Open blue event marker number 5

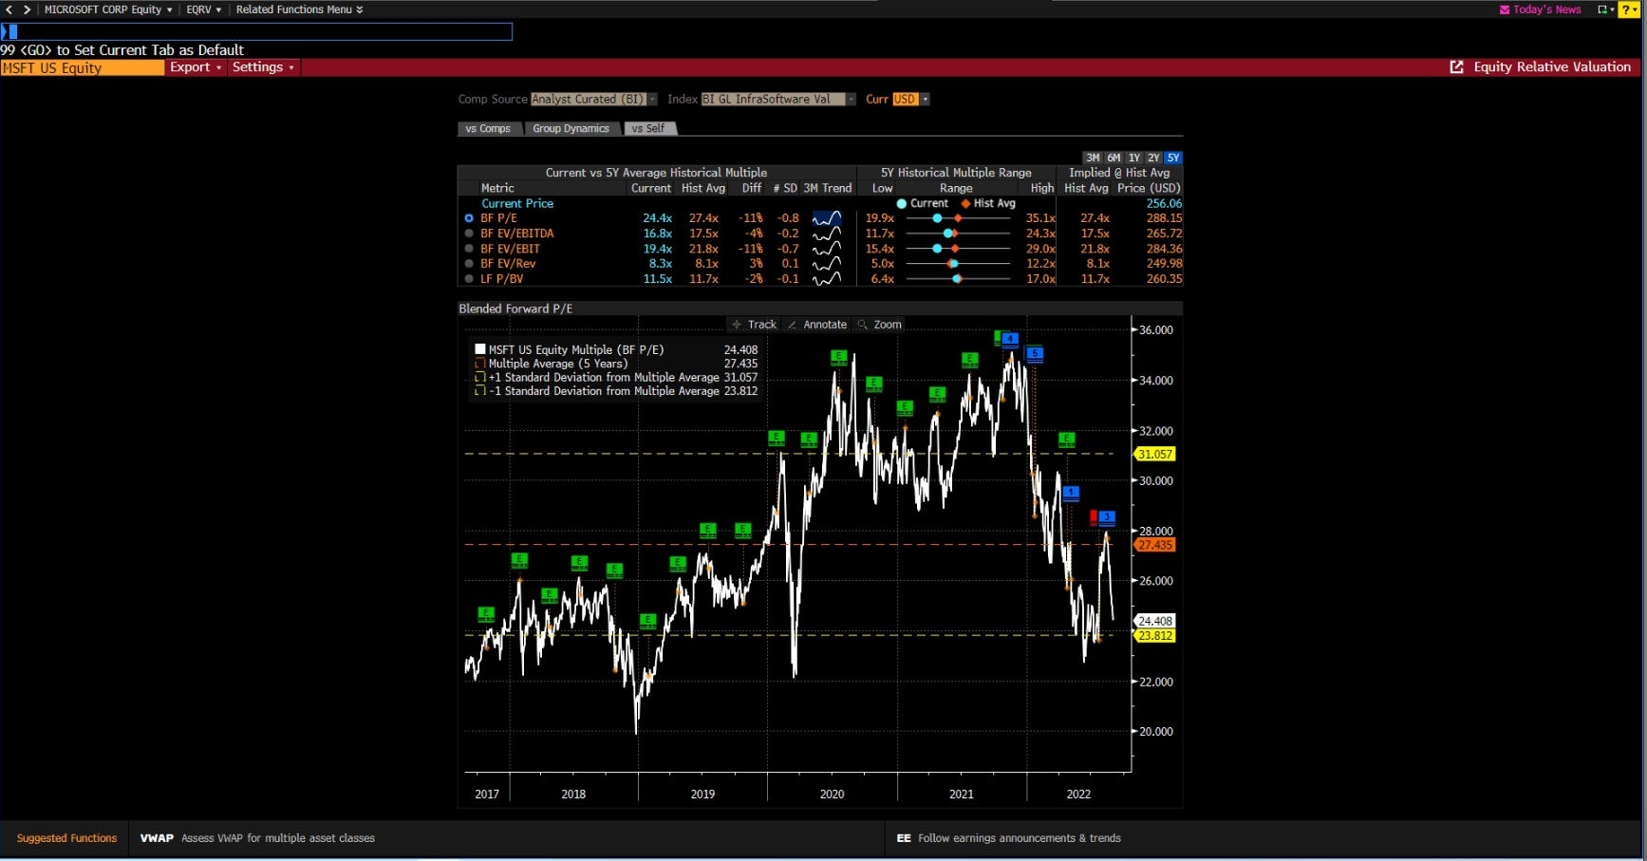[1035, 353]
